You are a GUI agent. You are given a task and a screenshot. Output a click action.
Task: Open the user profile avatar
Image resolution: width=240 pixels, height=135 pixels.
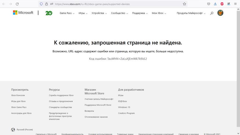click(x=220, y=13)
